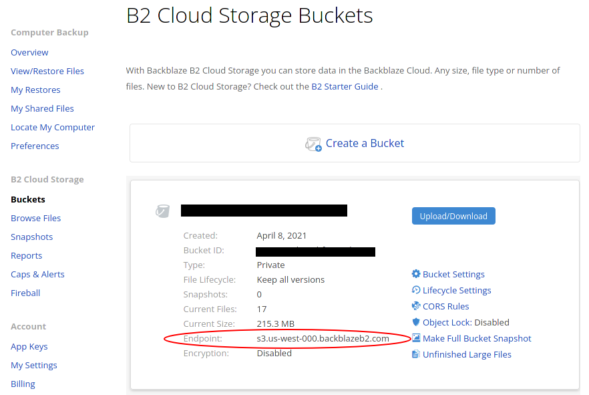Image resolution: width=589 pixels, height=395 pixels.
Task: Click the bucket-plus icon beside Create a Bucket
Action: pos(313,144)
